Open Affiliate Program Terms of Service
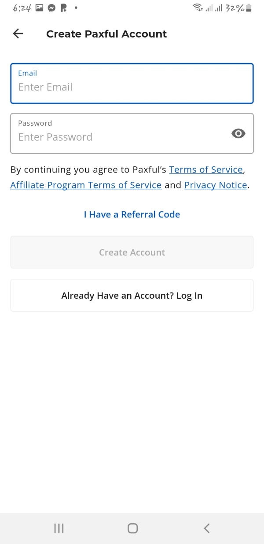The image size is (264, 544). point(86,185)
